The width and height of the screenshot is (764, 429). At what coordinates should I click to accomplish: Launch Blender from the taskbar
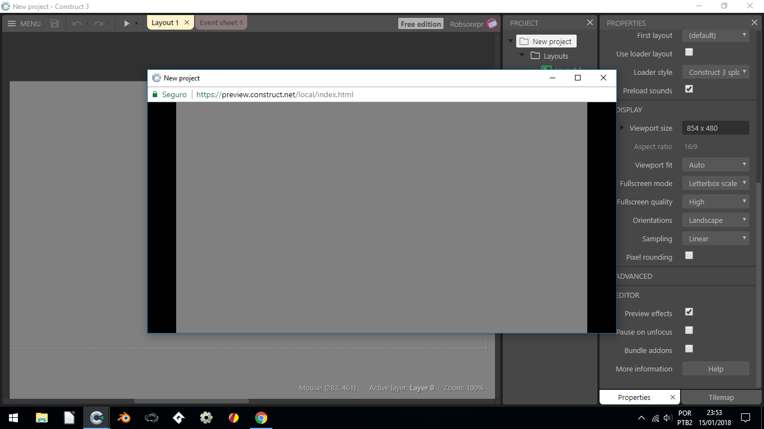pyautogui.click(x=124, y=417)
